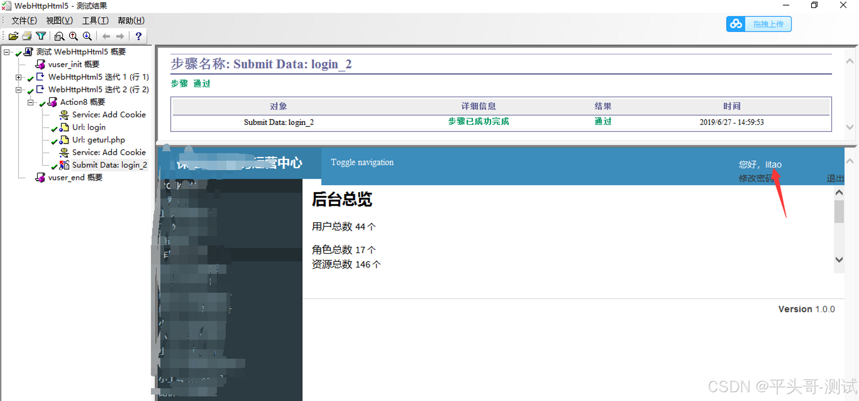Open the Filter funnel tool
The image size is (859, 401).
click(41, 36)
